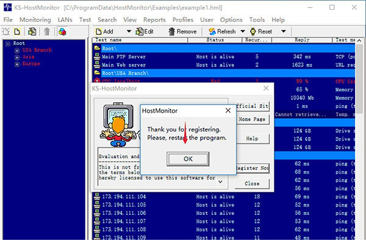Click the Test name column header
The image size is (366, 249).
(x=140, y=40)
